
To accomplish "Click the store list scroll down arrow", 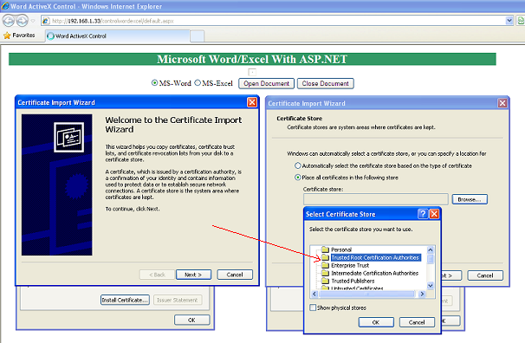I will point(431,286).
